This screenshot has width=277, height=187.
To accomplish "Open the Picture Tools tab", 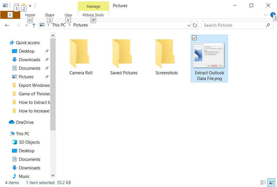I will click(93, 15).
